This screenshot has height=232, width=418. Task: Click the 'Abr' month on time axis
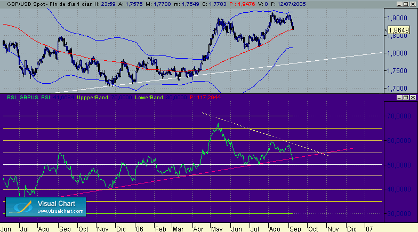pyautogui.click(x=198, y=229)
